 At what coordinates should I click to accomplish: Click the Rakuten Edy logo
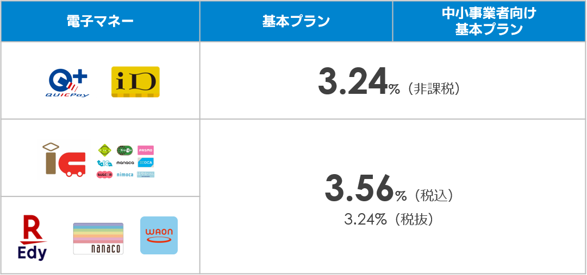tap(32, 238)
